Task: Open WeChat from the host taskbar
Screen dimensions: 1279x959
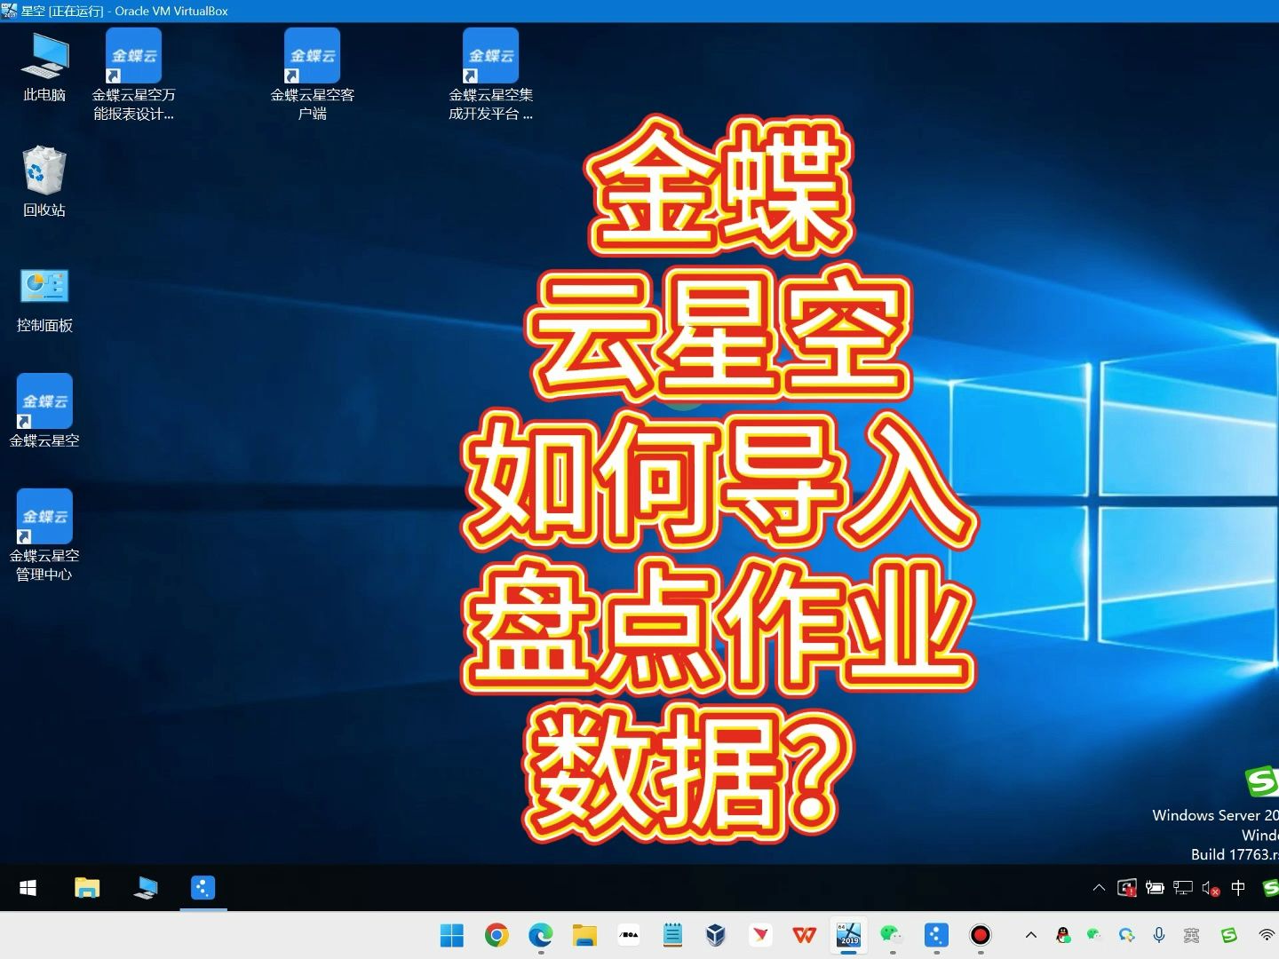Action: click(x=892, y=935)
